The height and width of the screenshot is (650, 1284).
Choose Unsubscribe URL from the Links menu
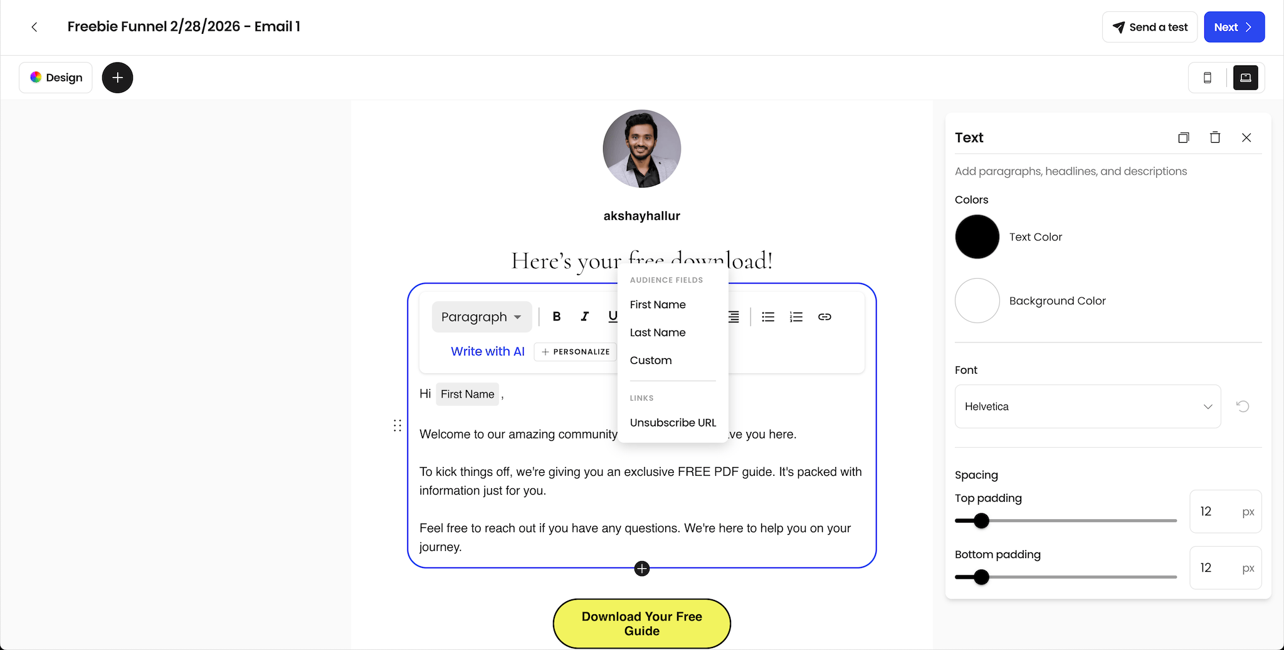672,422
